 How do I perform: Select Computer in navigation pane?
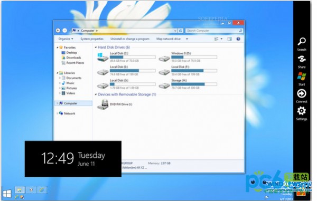coord(73,103)
